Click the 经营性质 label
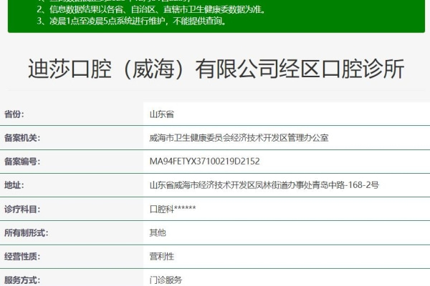Image resolution: width=430 pixels, height=286 pixels. 22,257
